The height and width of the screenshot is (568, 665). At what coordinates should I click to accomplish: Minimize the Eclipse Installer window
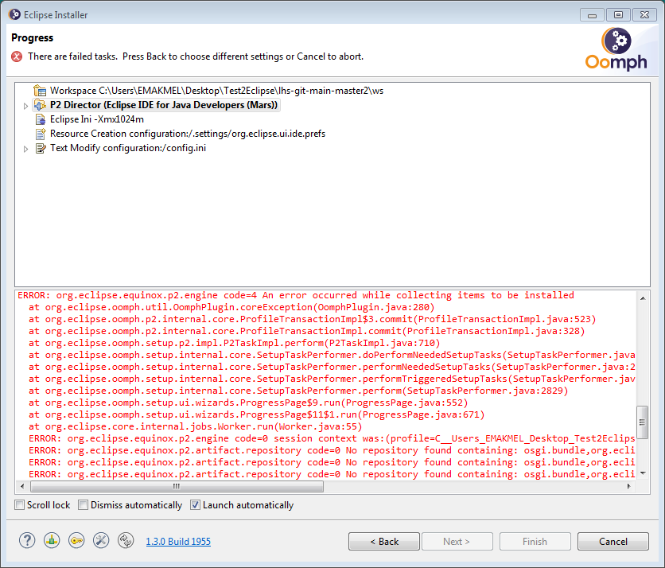point(592,15)
